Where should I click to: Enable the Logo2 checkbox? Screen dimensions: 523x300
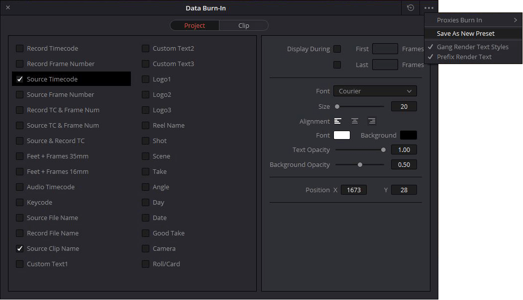pyautogui.click(x=145, y=94)
